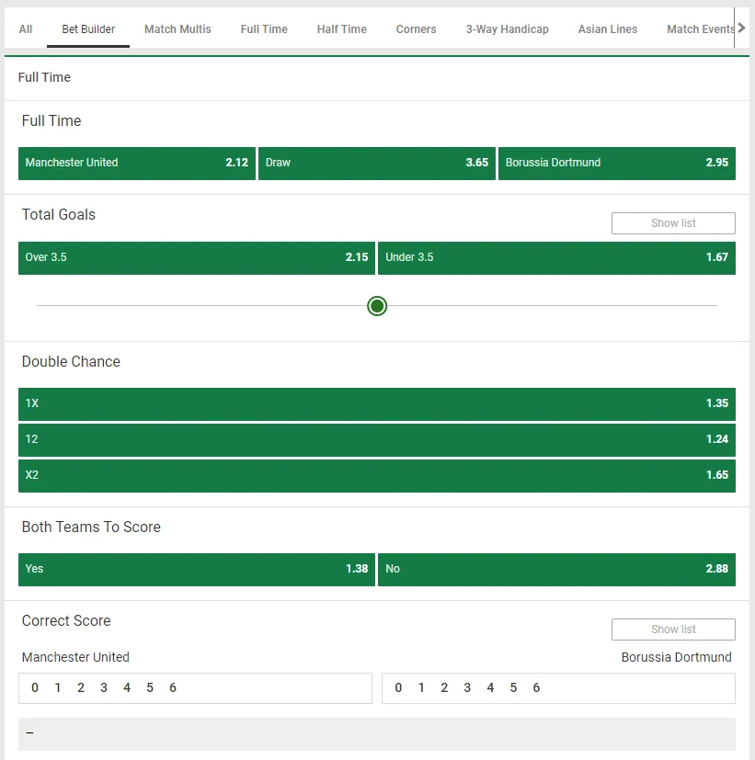Show list for Total Goals
The image size is (755, 760).
pyautogui.click(x=673, y=223)
